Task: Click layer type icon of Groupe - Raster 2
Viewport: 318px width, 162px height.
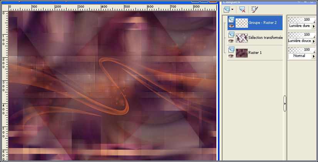Action: click(231, 20)
